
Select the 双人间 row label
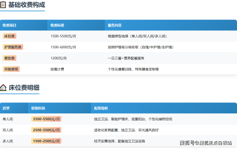click(x=8, y=130)
